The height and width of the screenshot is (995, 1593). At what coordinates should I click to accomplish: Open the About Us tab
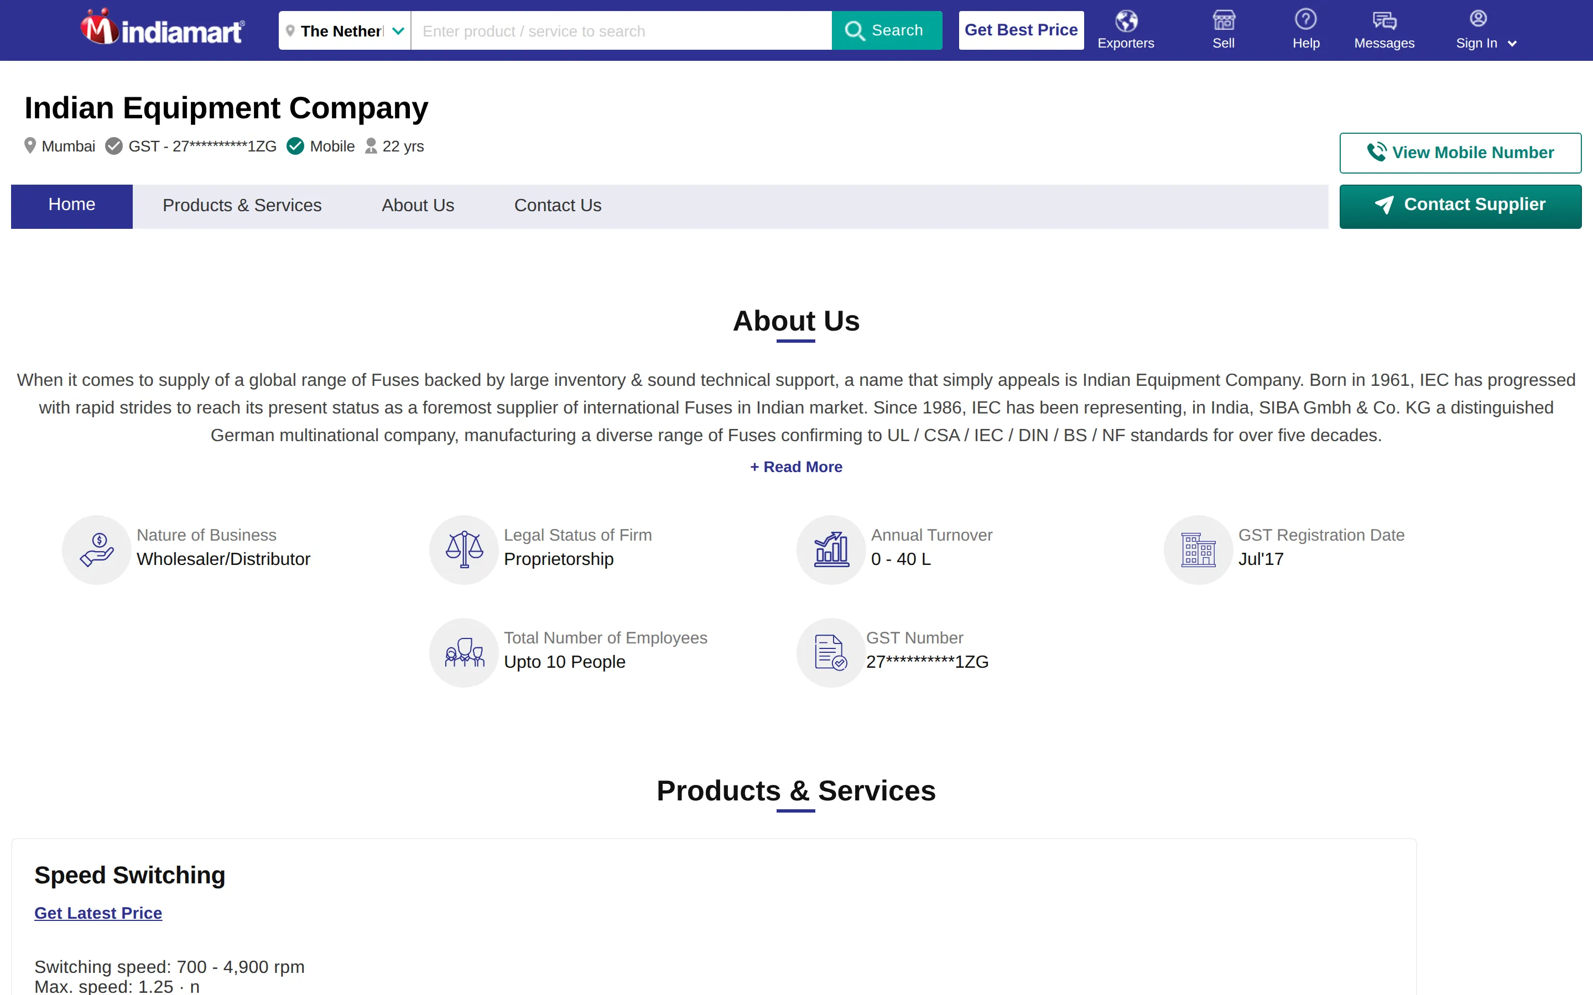(x=418, y=206)
